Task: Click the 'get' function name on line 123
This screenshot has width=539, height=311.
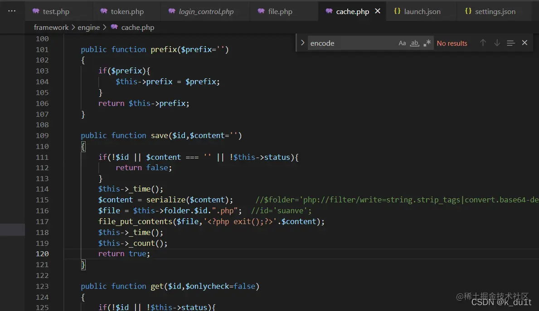Action: (x=157, y=286)
